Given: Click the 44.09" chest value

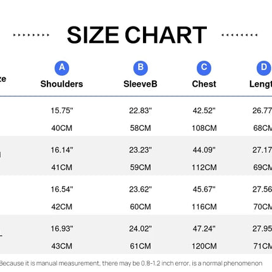Looking at the screenshot, I should coord(204,150).
